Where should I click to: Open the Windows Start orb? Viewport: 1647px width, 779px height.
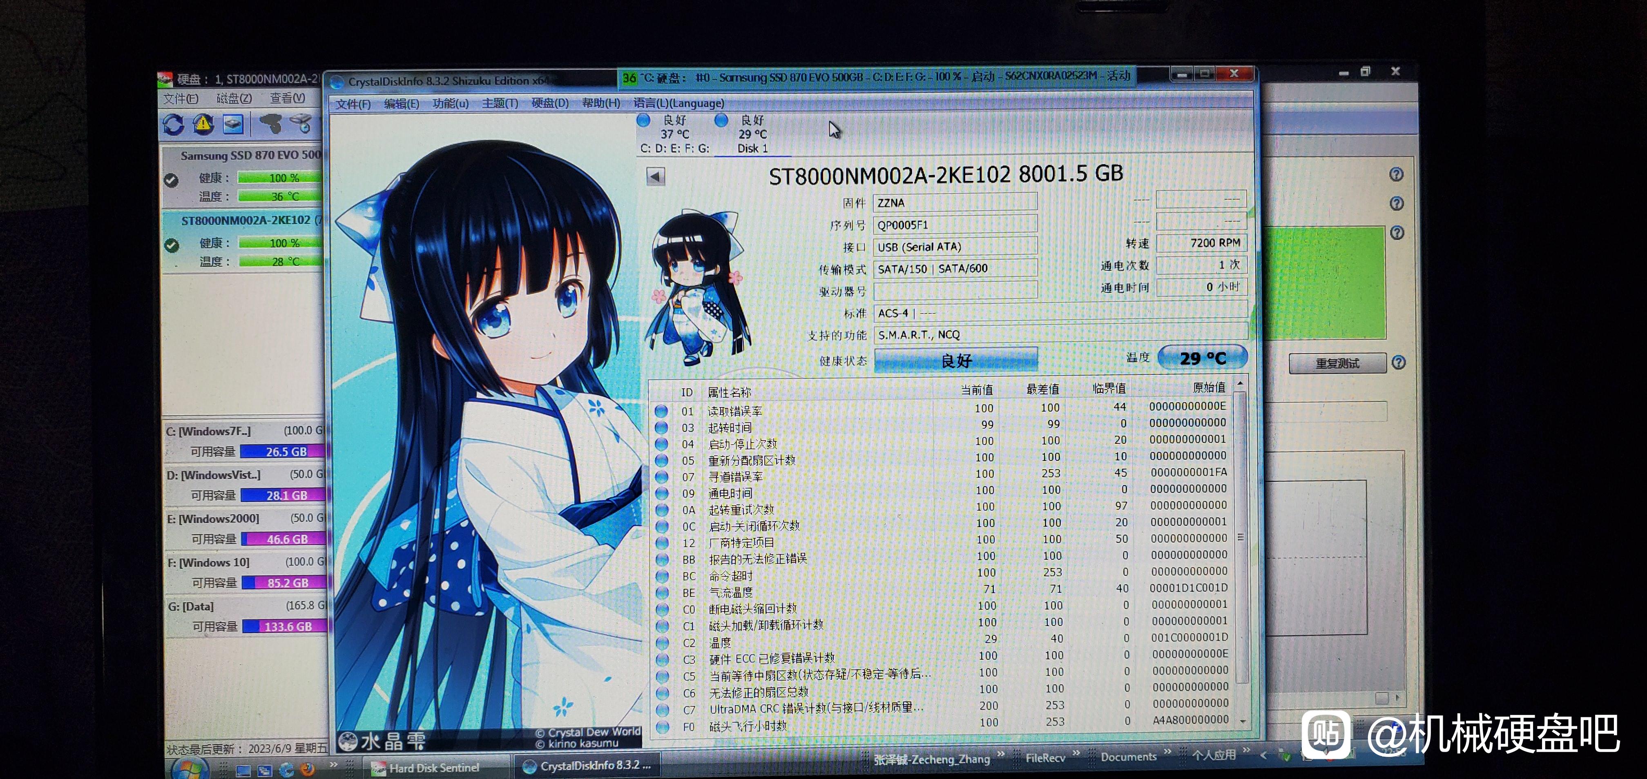tap(190, 768)
